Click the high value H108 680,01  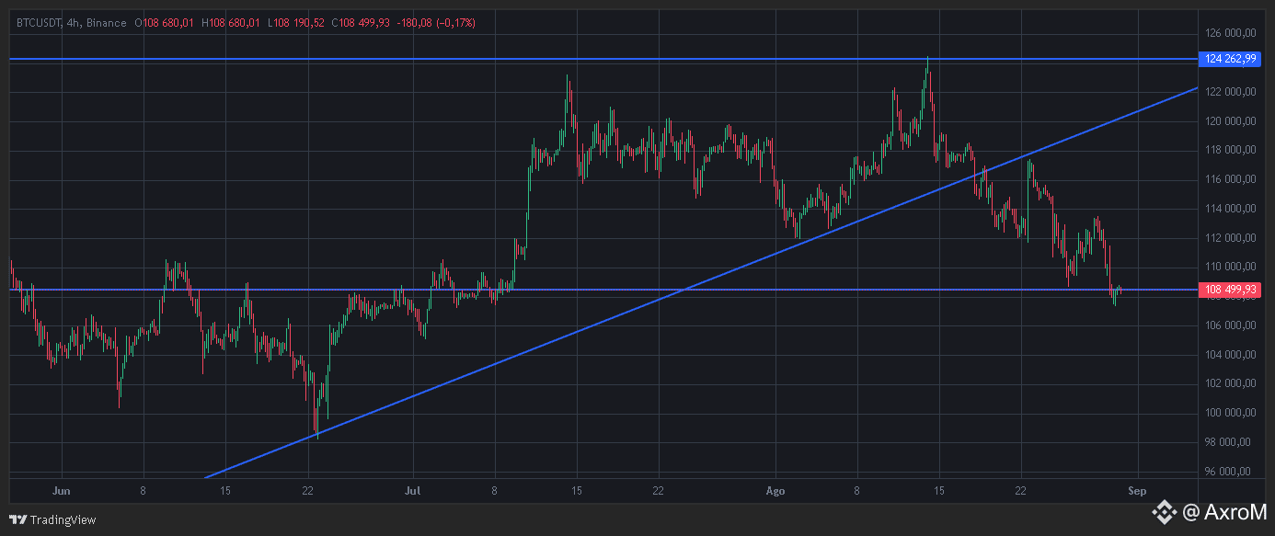pyautogui.click(x=231, y=22)
